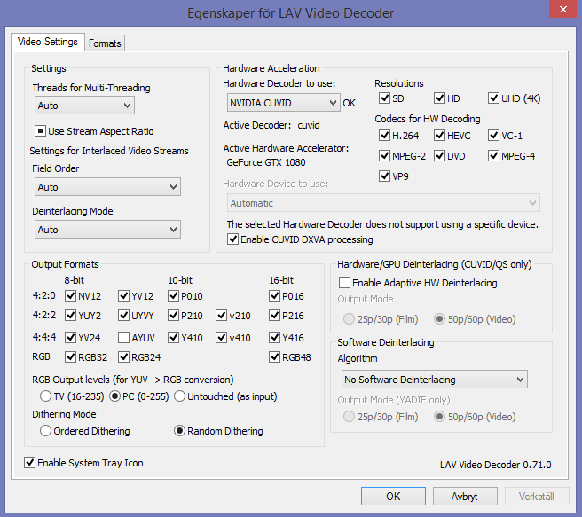Open the Threads for Multi-Threading dropdown

pos(84,106)
